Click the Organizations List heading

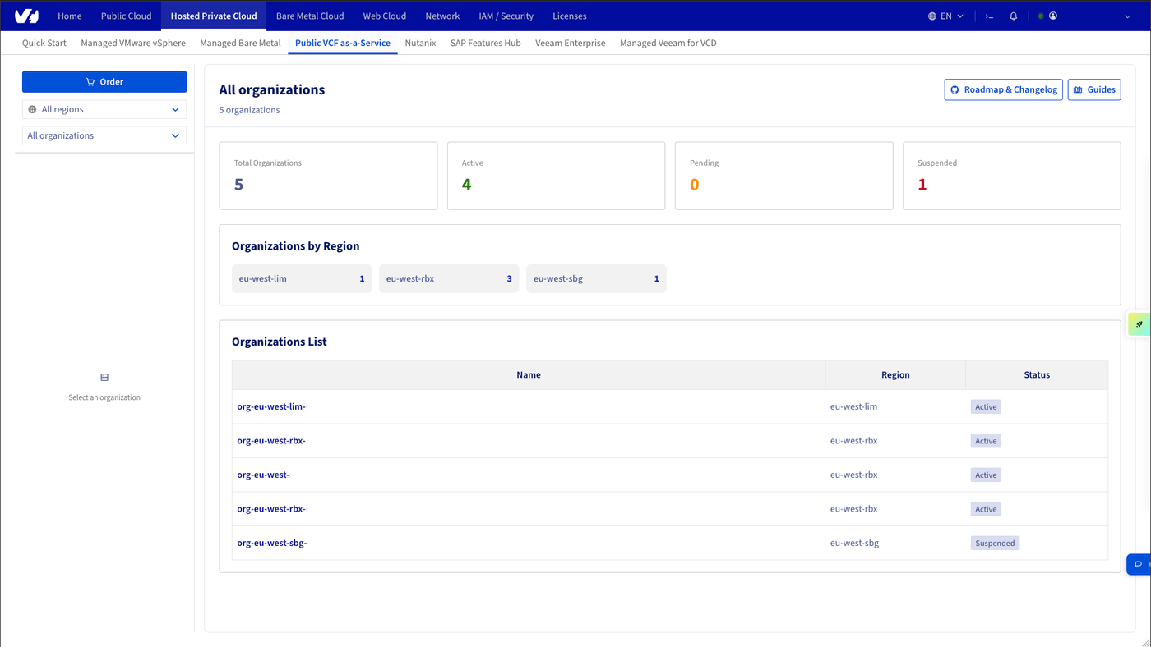pyautogui.click(x=280, y=342)
